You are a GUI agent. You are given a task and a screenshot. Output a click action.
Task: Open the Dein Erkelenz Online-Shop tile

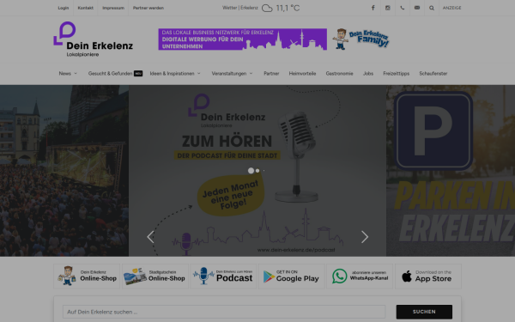[x=87, y=276]
